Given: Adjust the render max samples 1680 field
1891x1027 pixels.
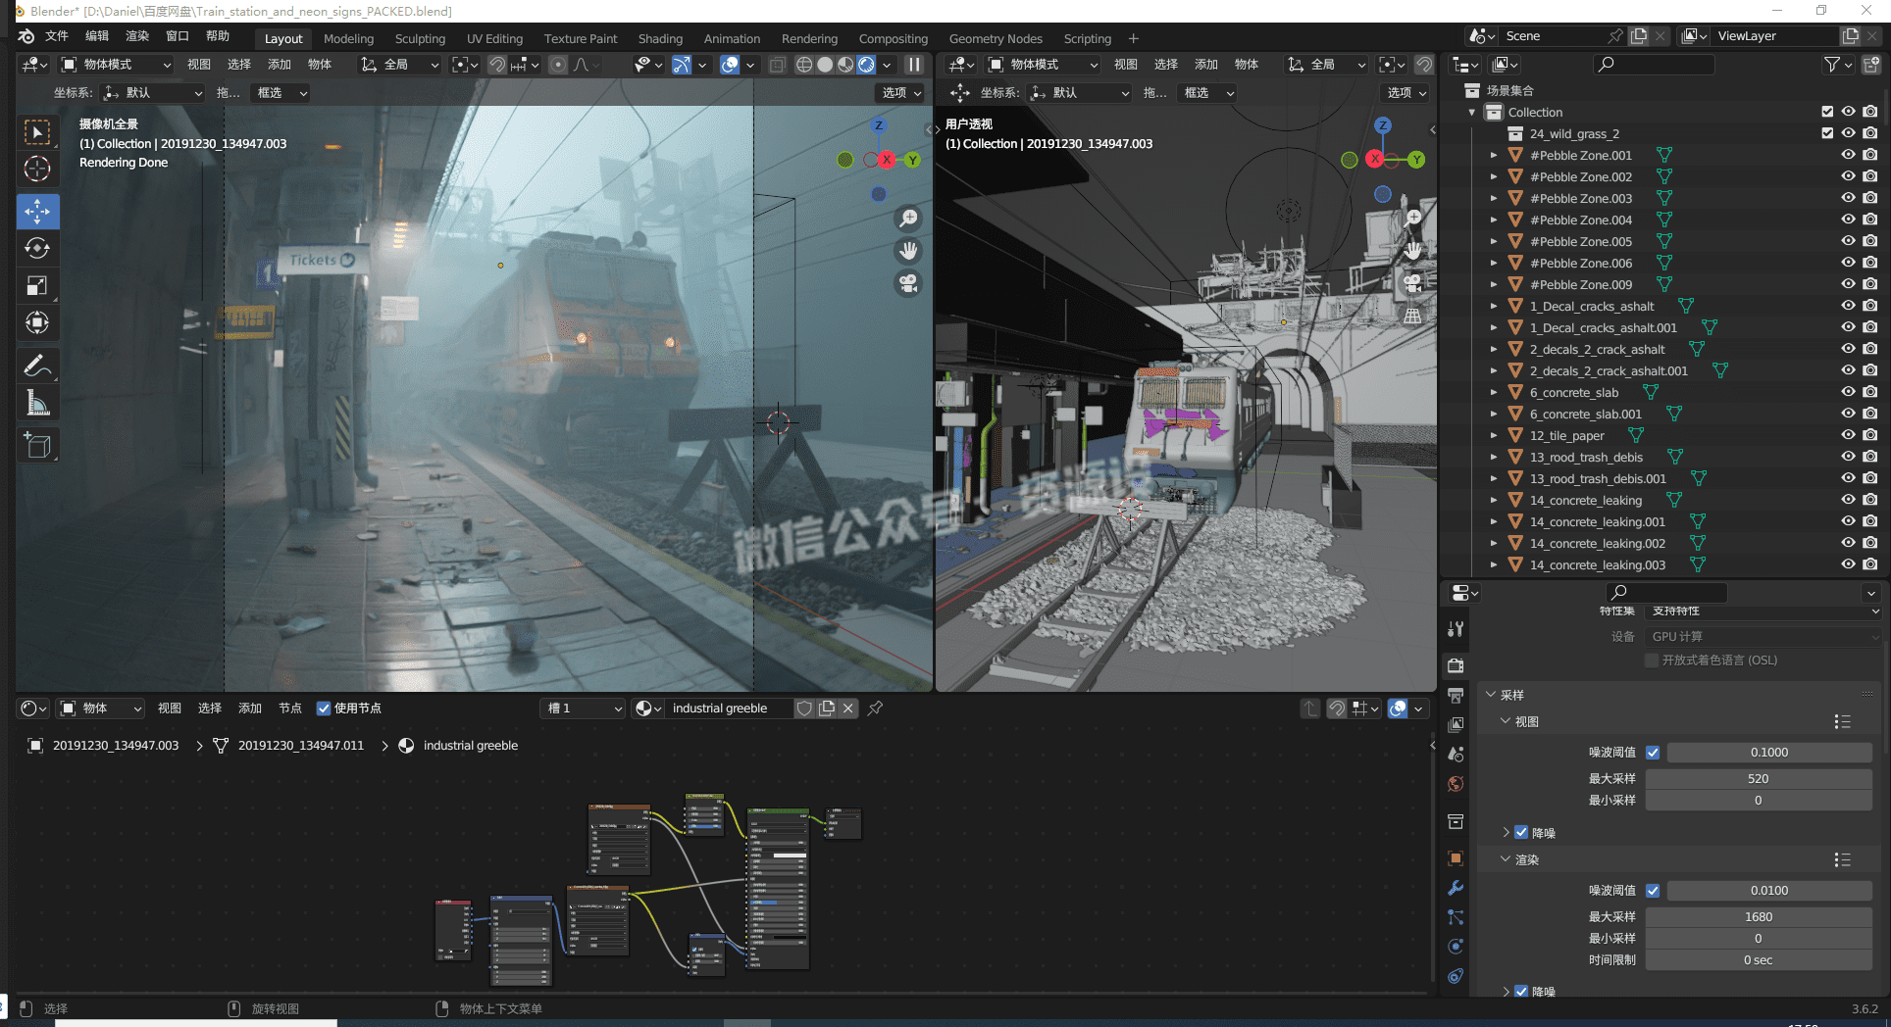Looking at the screenshot, I should click(x=1758, y=917).
